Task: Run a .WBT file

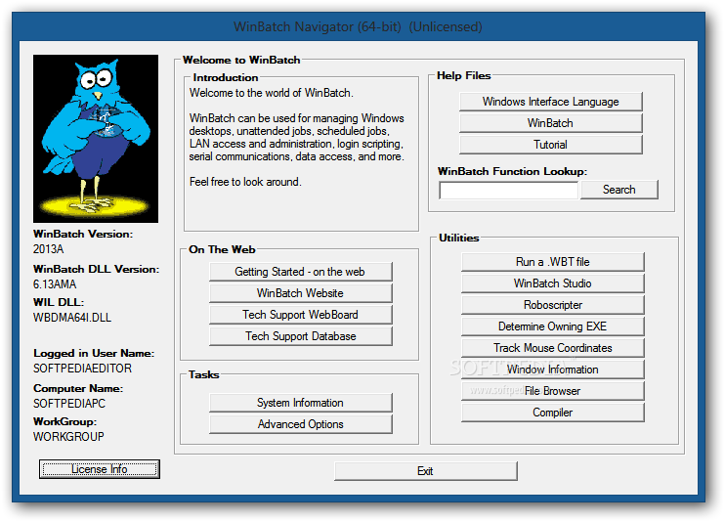Action: tap(552, 262)
